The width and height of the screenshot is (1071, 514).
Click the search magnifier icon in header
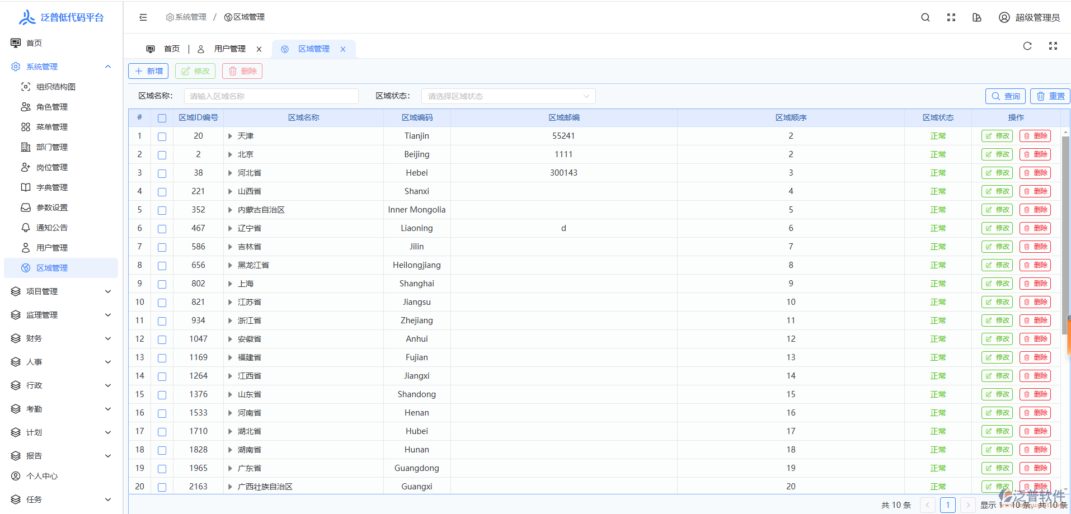926,17
